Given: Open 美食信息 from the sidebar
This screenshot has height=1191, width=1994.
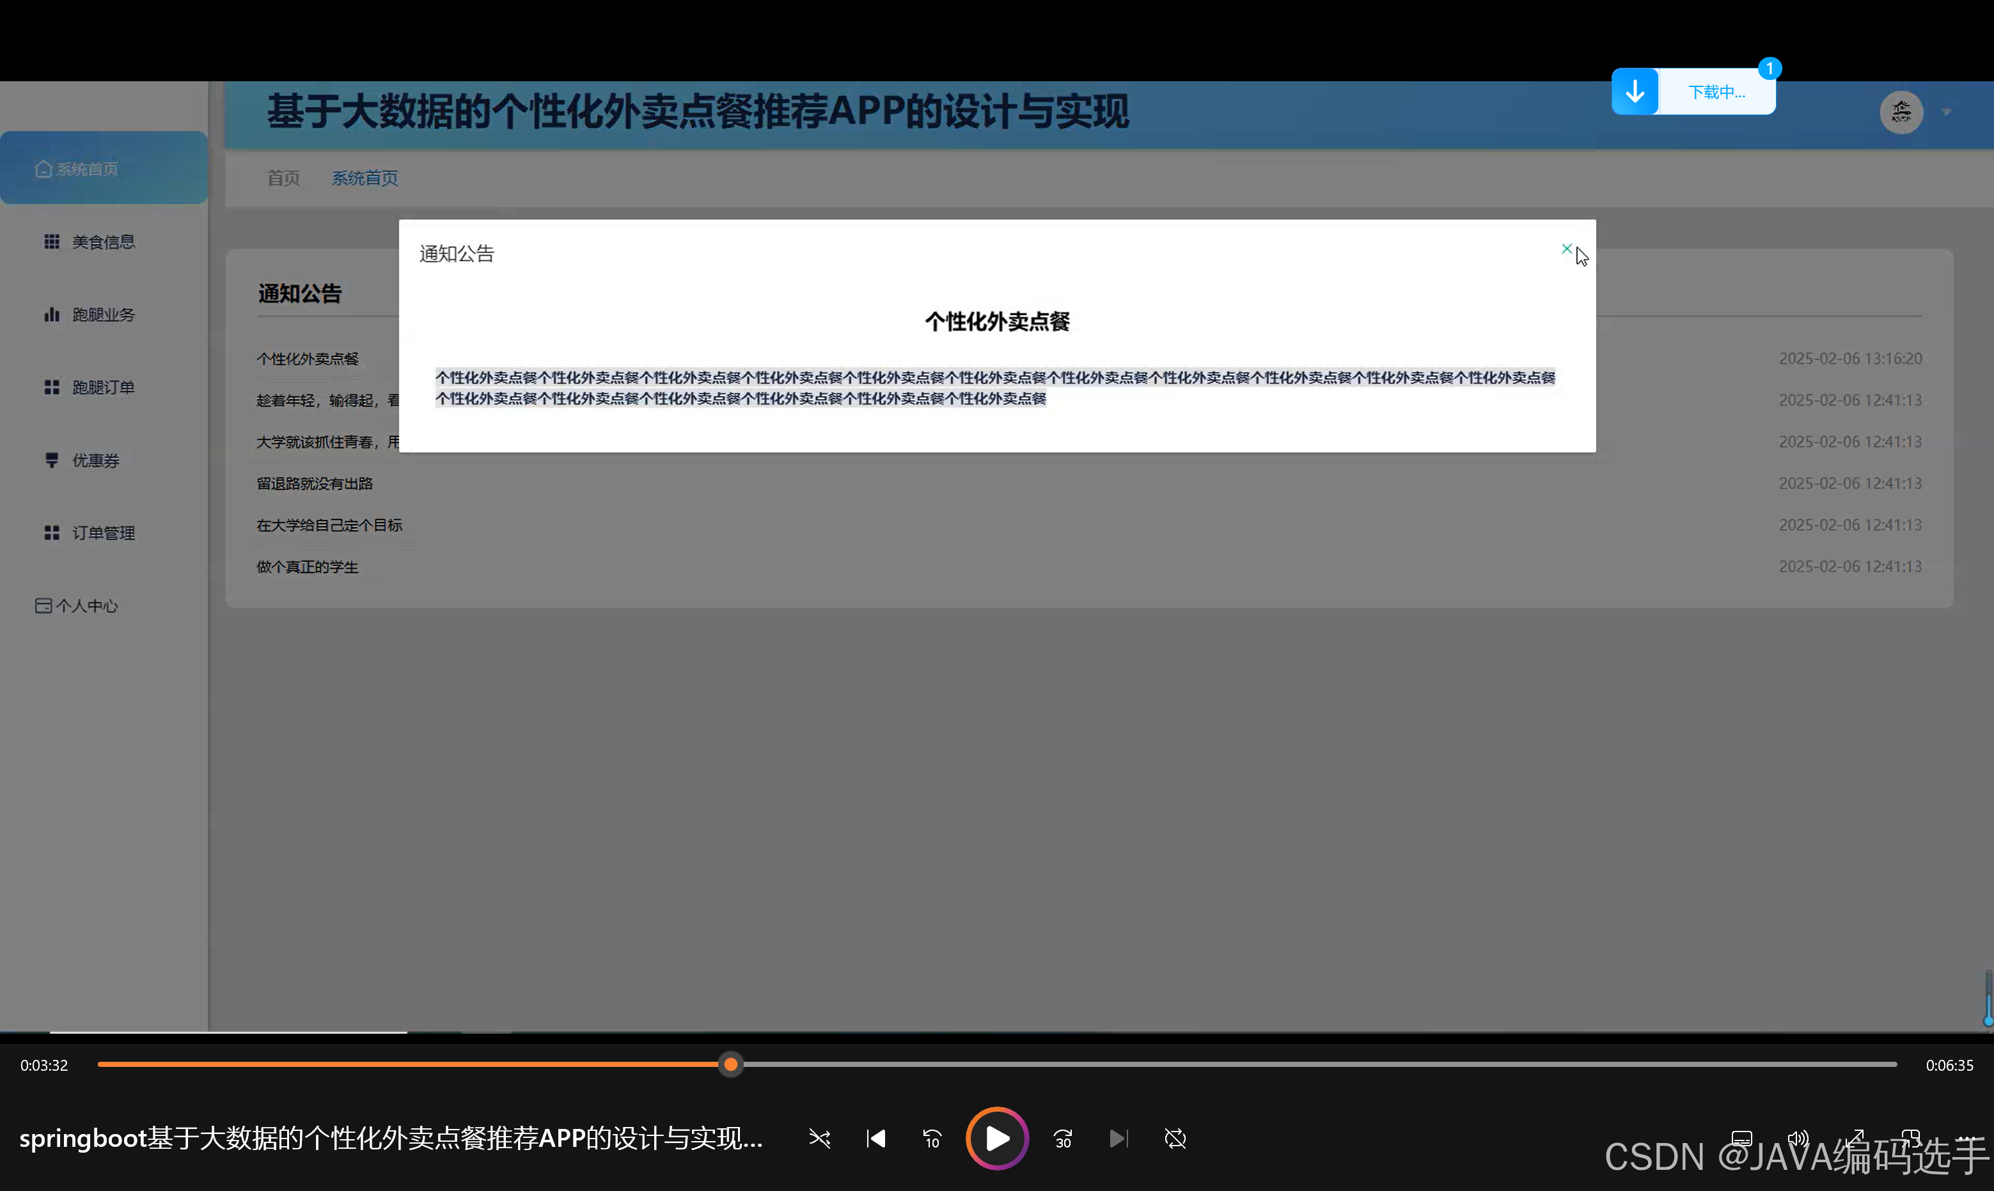Looking at the screenshot, I should tap(103, 241).
